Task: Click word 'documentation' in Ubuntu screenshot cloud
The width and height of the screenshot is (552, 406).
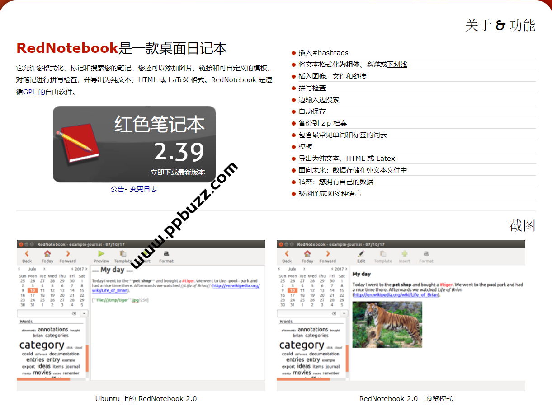Action: 65,354
